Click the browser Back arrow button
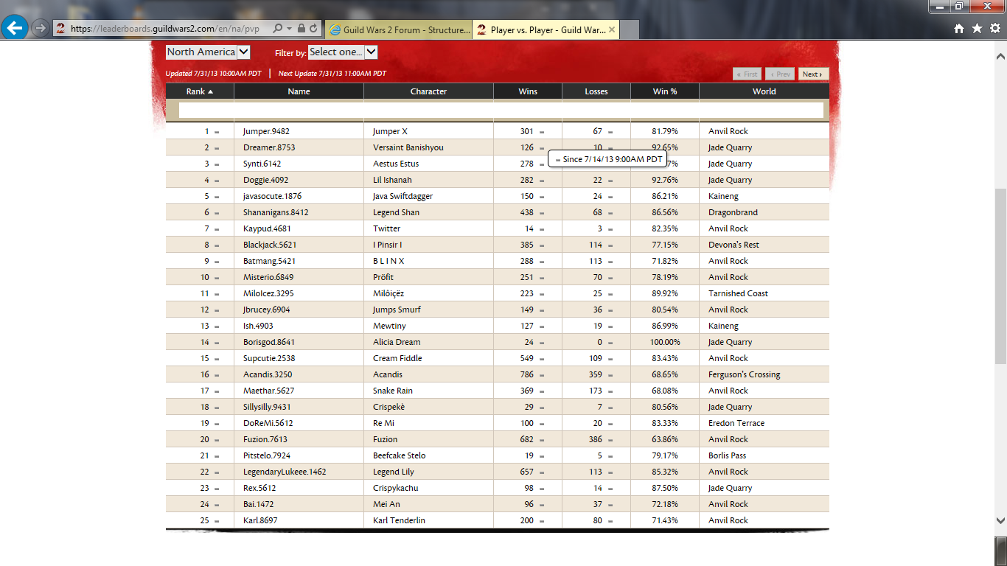The height and width of the screenshot is (566, 1007). coord(15,29)
